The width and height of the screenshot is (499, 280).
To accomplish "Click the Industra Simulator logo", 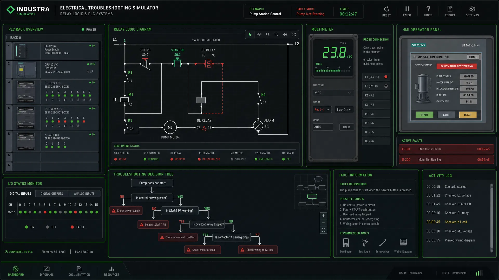I will (x=28, y=11).
